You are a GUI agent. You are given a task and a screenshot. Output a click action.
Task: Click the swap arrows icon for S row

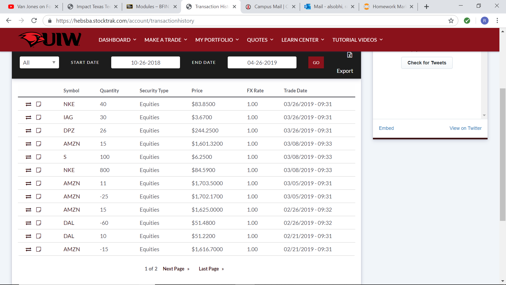tap(28, 157)
